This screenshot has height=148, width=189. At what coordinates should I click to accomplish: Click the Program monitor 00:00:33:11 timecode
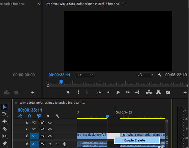coord(59,75)
